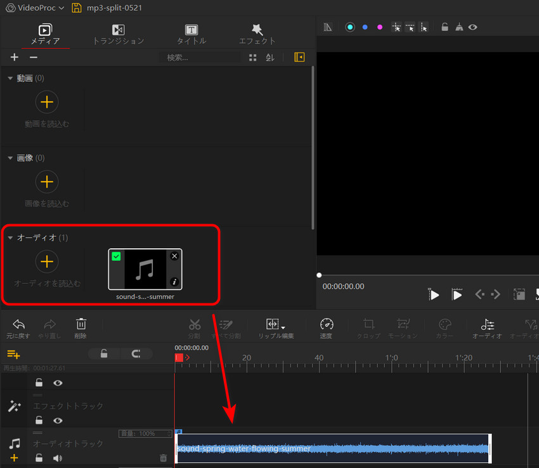Click the mirror flip icon in preview toolbar
The image size is (539, 468).
pos(328,27)
